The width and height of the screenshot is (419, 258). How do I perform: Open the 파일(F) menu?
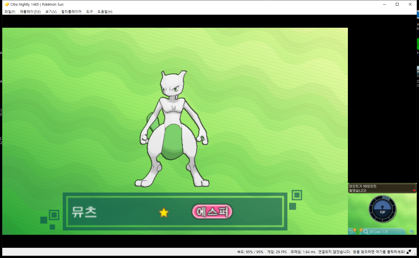(x=10, y=12)
